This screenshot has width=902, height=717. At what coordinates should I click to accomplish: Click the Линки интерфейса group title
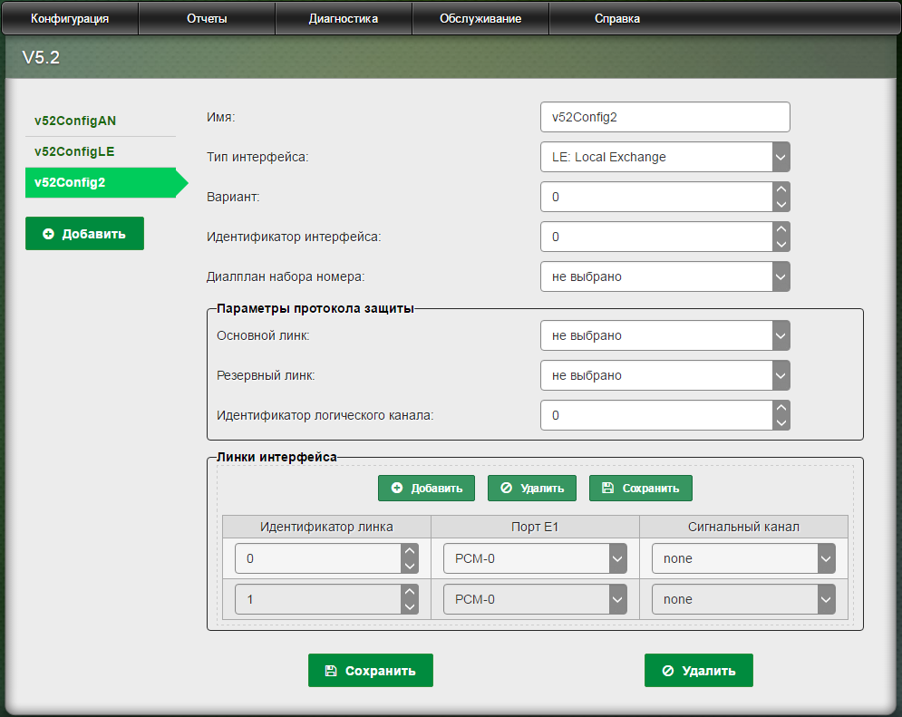coord(276,457)
